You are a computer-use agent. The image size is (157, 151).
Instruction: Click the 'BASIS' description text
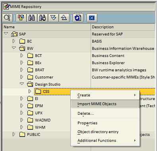tap(97, 41)
